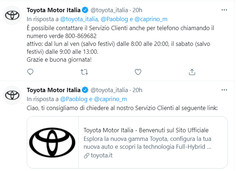The image size is (237, 171).
Task: Open @toyota_italia mention in reply line
Action: (78, 19)
